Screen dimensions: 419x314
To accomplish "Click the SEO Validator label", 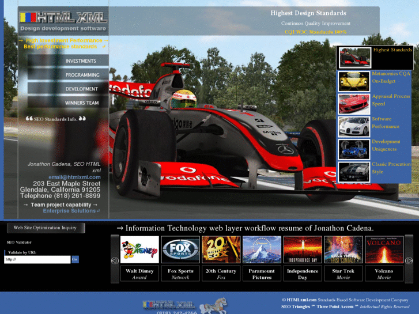I will (x=19, y=242).
